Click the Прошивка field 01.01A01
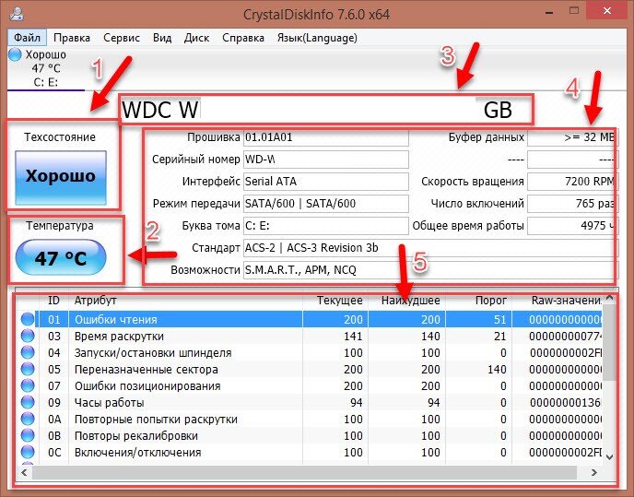Viewport: 634px width, 497px height. pyautogui.click(x=326, y=137)
